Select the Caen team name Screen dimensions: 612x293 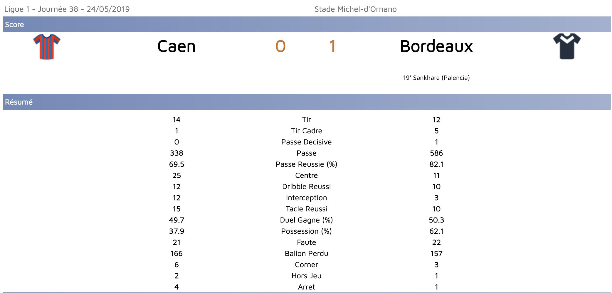pyautogui.click(x=176, y=46)
